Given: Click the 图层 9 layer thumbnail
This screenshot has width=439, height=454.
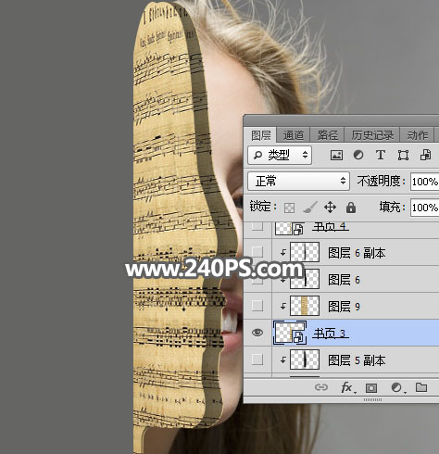Looking at the screenshot, I should click(x=305, y=306).
